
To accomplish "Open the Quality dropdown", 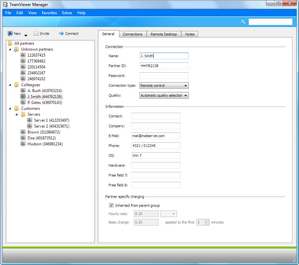I will tap(164, 95).
